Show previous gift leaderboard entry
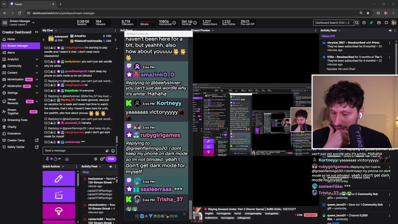This screenshot has height=224, width=398. 44,40
